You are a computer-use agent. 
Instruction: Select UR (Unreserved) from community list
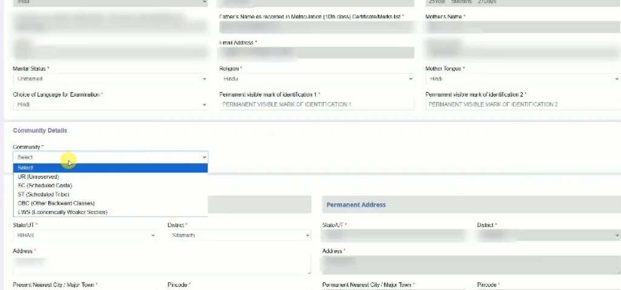click(110, 177)
